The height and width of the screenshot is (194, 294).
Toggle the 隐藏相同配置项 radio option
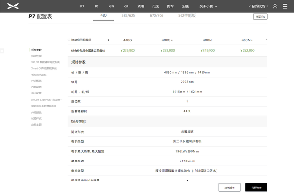coord(69,40)
